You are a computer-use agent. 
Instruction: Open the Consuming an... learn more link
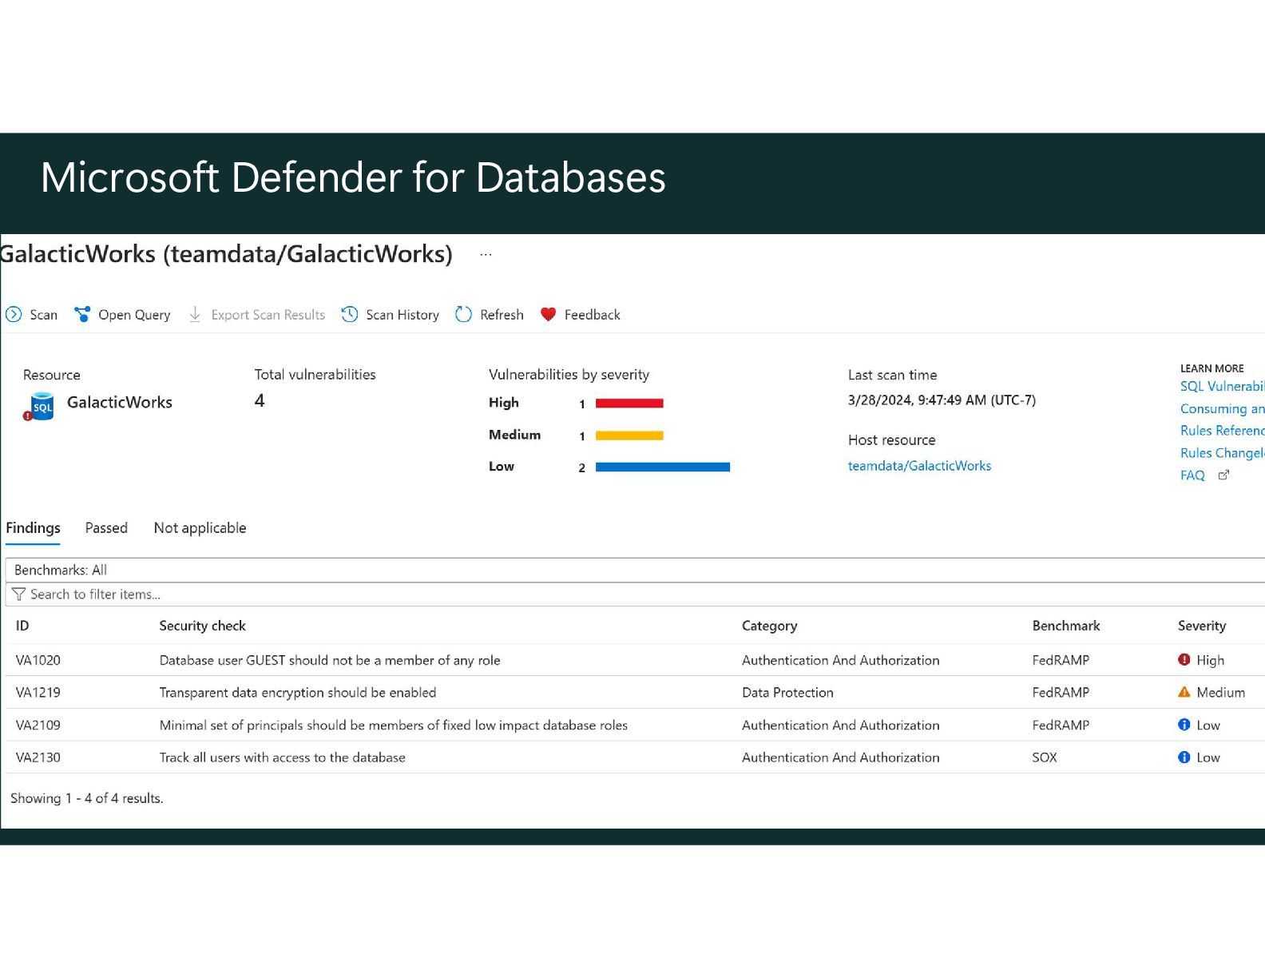pos(1222,409)
